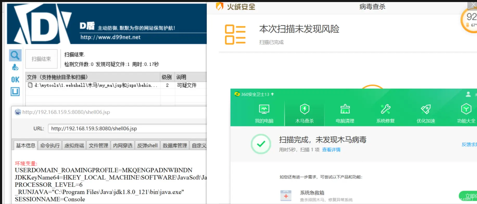The height and width of the screenshot is (204, 477).
Task: Click the 360 user account avatar icon
Action: (x=468, y=94)
